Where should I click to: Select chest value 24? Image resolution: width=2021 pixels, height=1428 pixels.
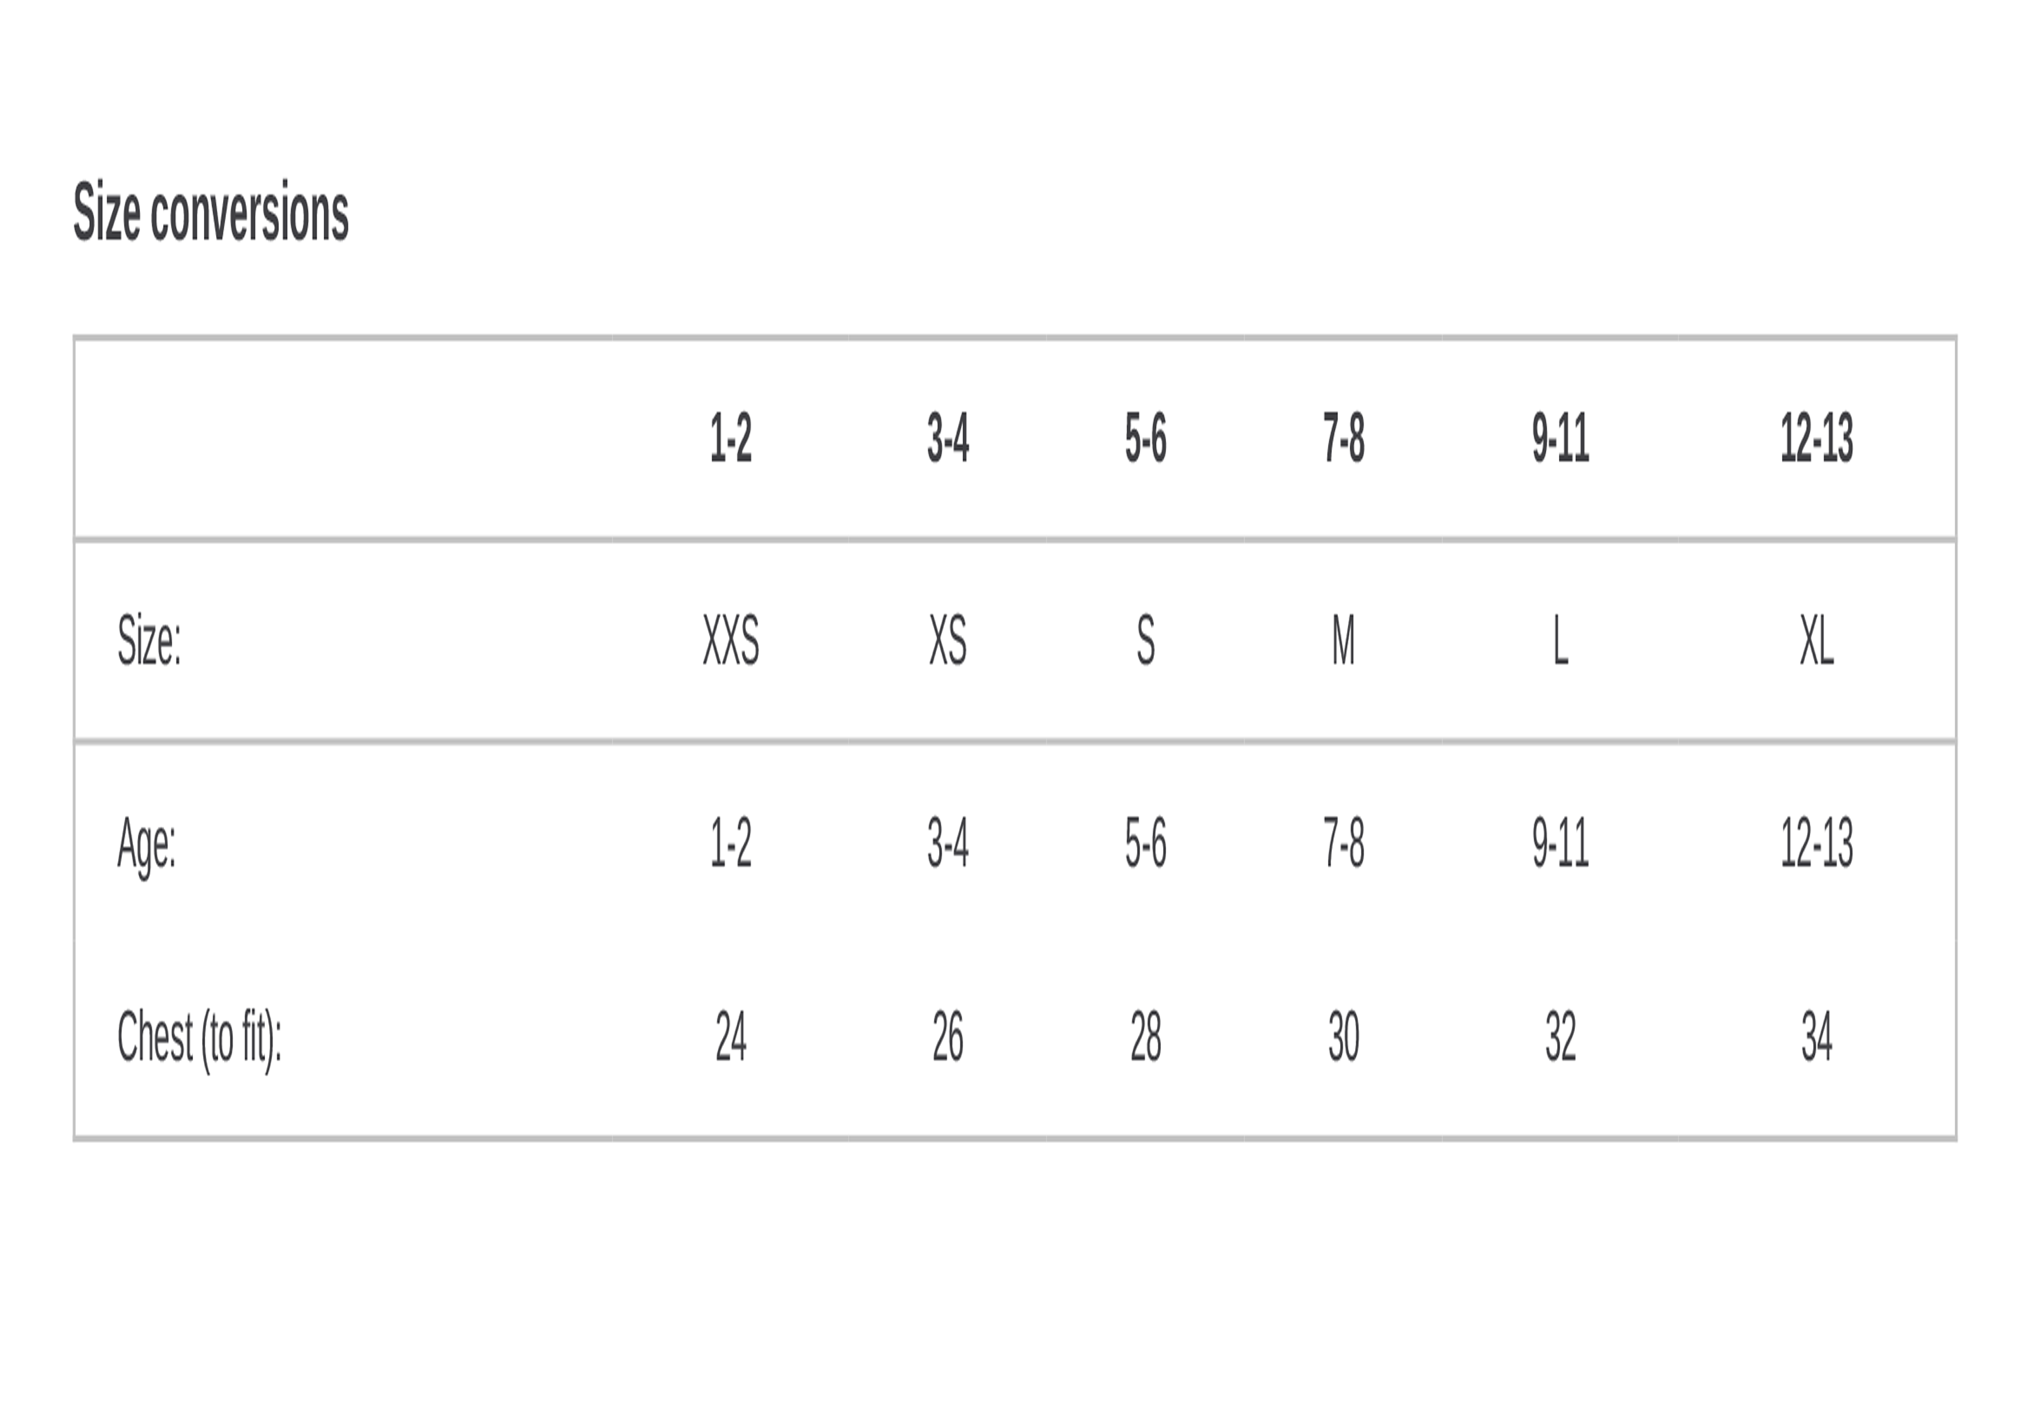coord(731,1035)
